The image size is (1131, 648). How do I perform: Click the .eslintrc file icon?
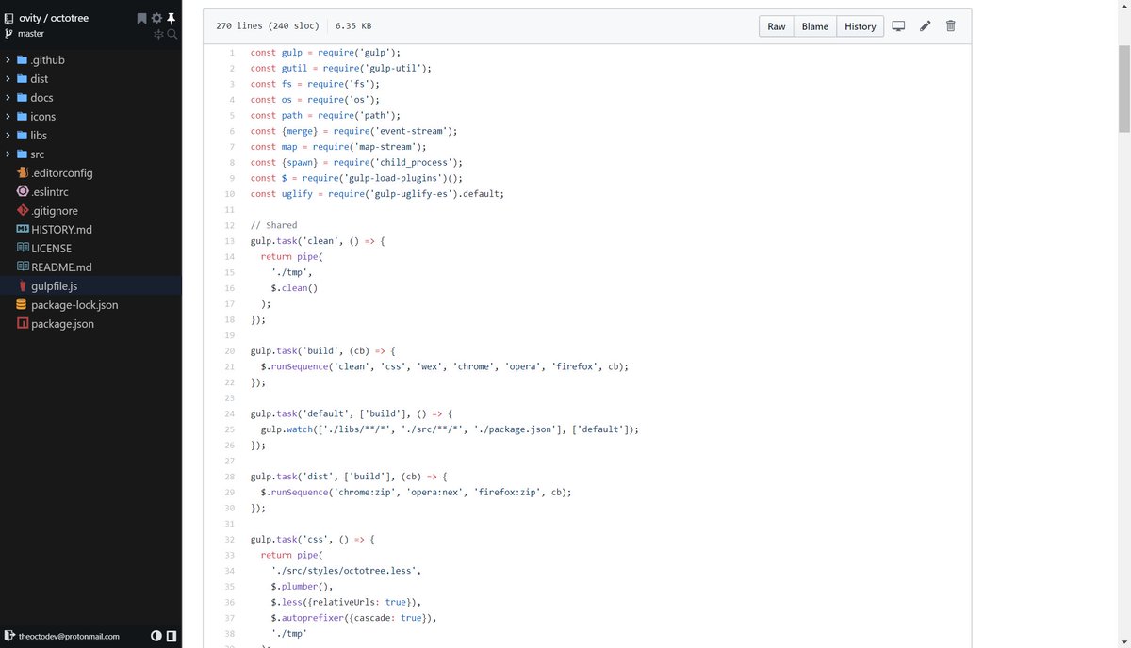pyautogui.click(x=23, y=192)
